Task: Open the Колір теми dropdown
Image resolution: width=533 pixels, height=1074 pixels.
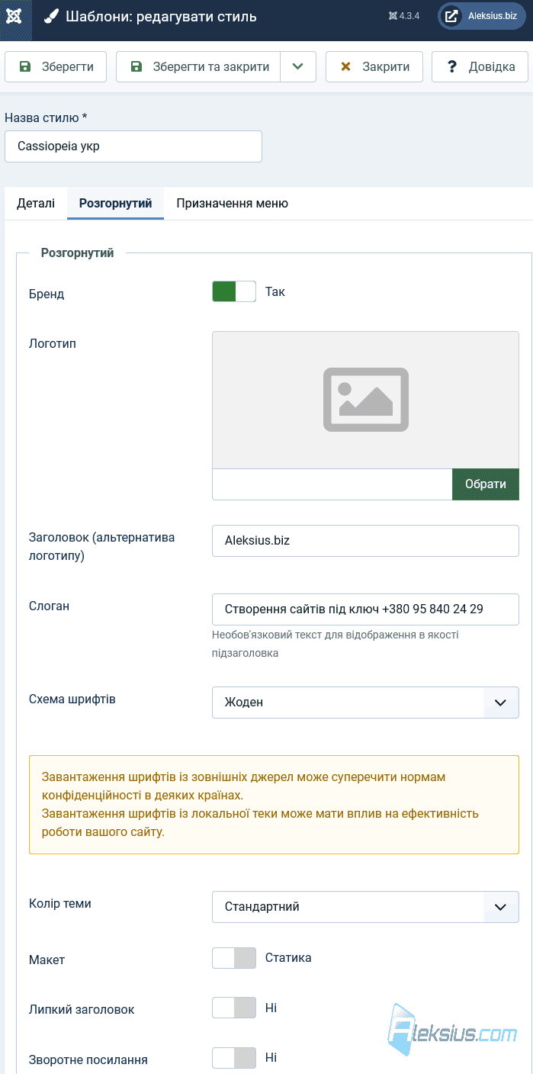Action: tap(365, 907)
